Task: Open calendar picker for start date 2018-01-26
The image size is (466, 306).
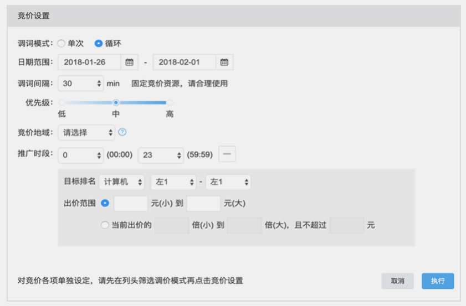Action: (x=129, y=62)
